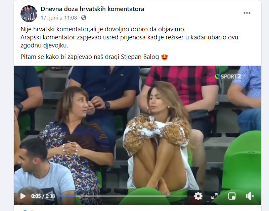
Task: Click the post's first line about hrvatski komentator
Action: tap(103, 29)
